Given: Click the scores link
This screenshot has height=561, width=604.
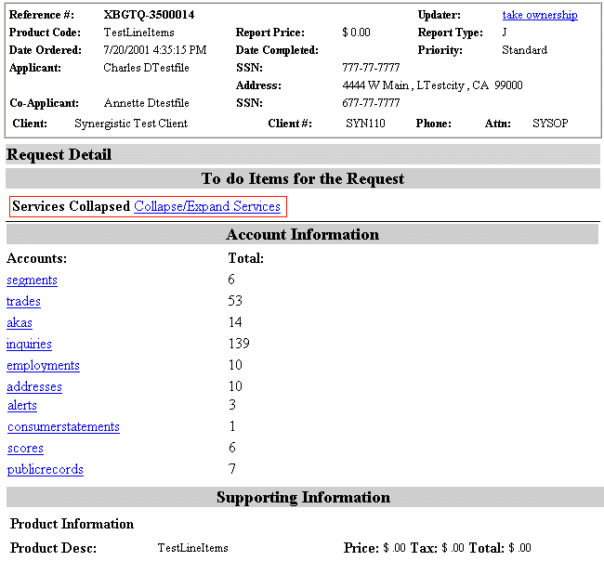Looking at the screenshot, I should [25, 448].
